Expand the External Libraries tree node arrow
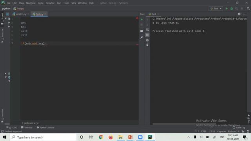 (5, 73)
